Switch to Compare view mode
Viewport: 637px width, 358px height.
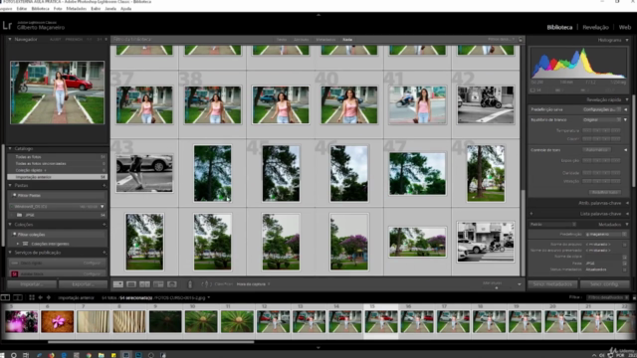[x=144, y=284]
